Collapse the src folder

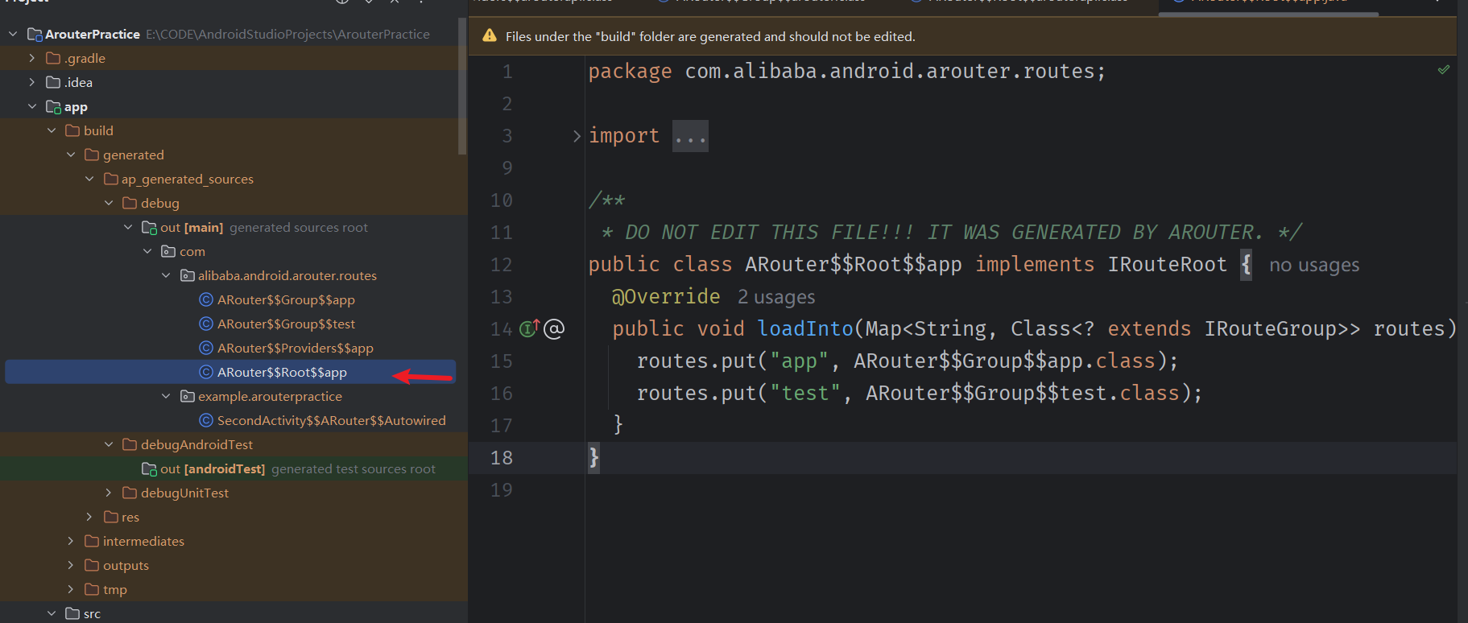52,613
